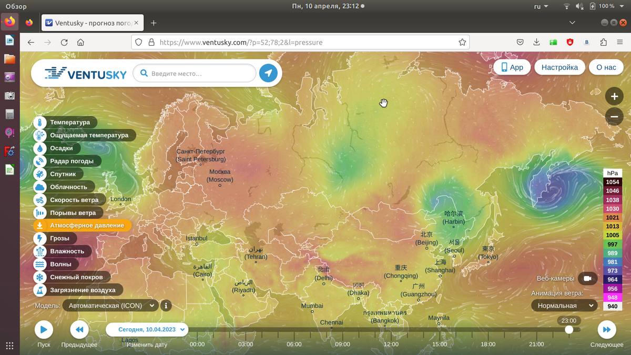Open the Настройка settings button
This screenshot has width=631, height=355.
pyautogui.click(x=559, y=67)
